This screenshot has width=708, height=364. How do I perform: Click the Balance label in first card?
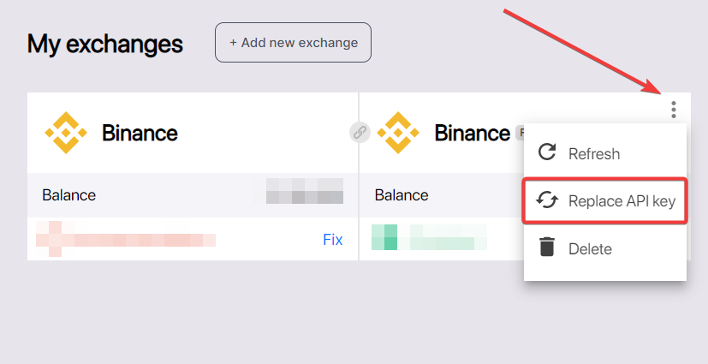pos(68,195)
